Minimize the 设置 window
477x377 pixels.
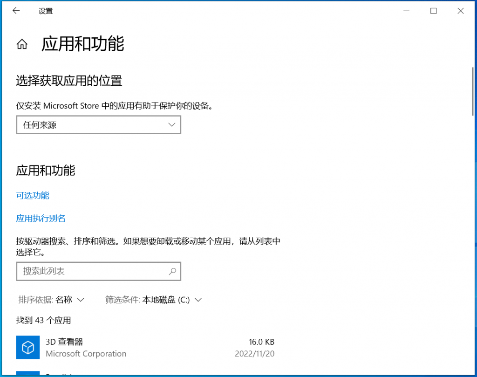406,11
